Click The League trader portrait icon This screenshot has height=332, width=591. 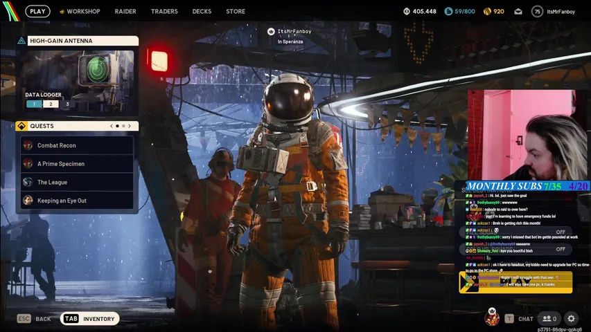pyautogui.click(x=28, y=182)
